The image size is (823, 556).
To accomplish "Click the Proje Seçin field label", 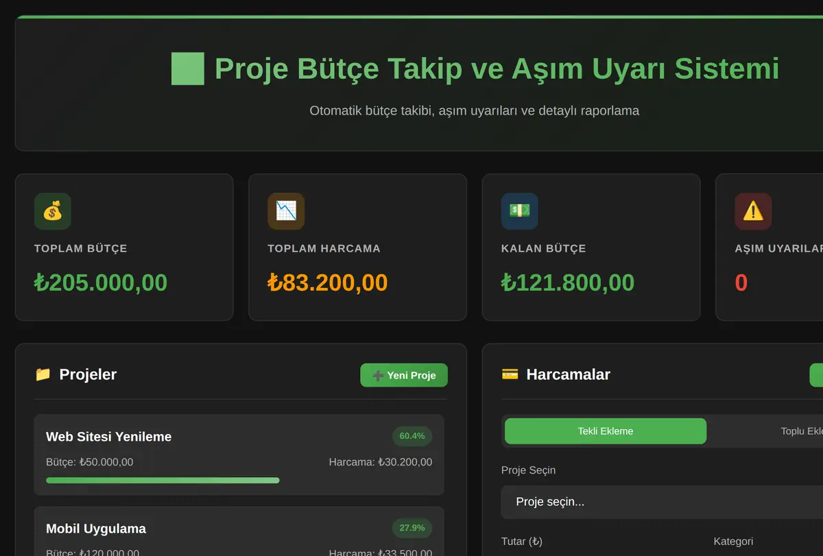I will coord(528,470).
